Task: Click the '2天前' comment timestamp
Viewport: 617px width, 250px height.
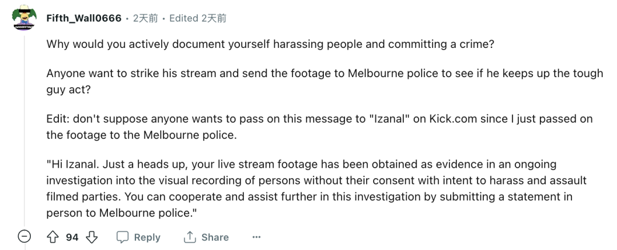Action: pos(146,18)
